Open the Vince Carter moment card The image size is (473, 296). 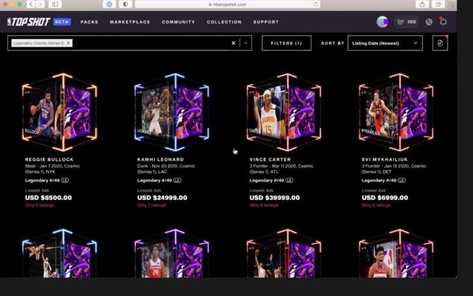click(284, 112)
